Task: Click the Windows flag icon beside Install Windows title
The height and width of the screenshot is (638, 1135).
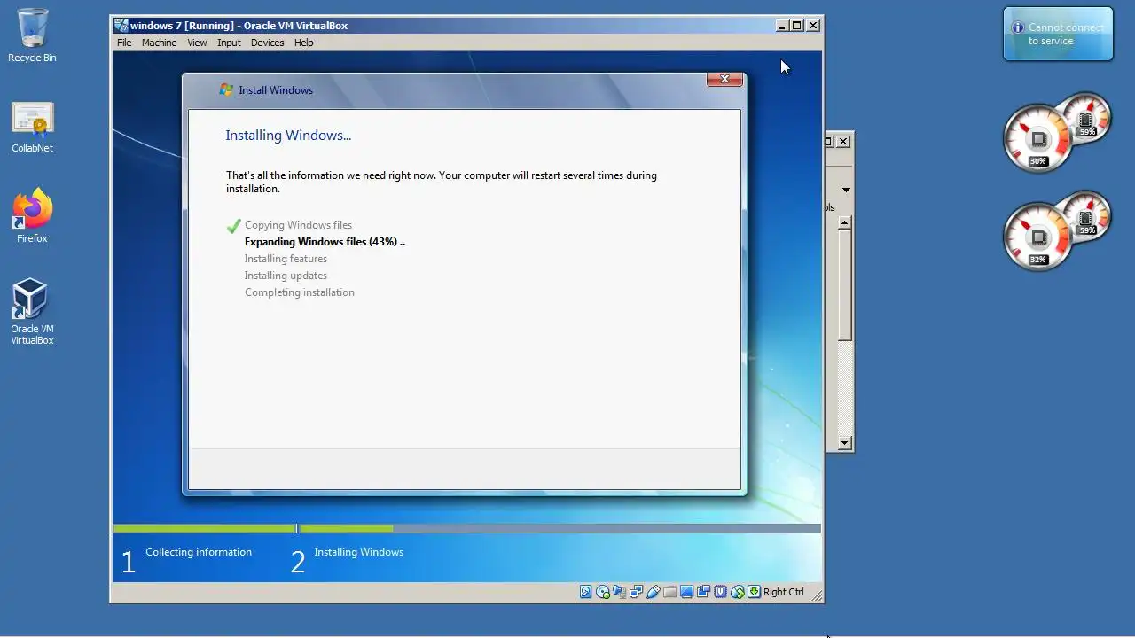Action: tap(226, 89)
